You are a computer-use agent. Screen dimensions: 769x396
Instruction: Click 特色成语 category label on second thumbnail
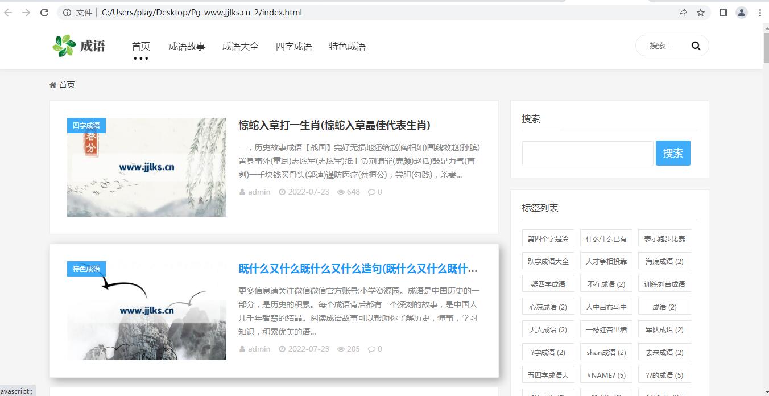point(86,269)
